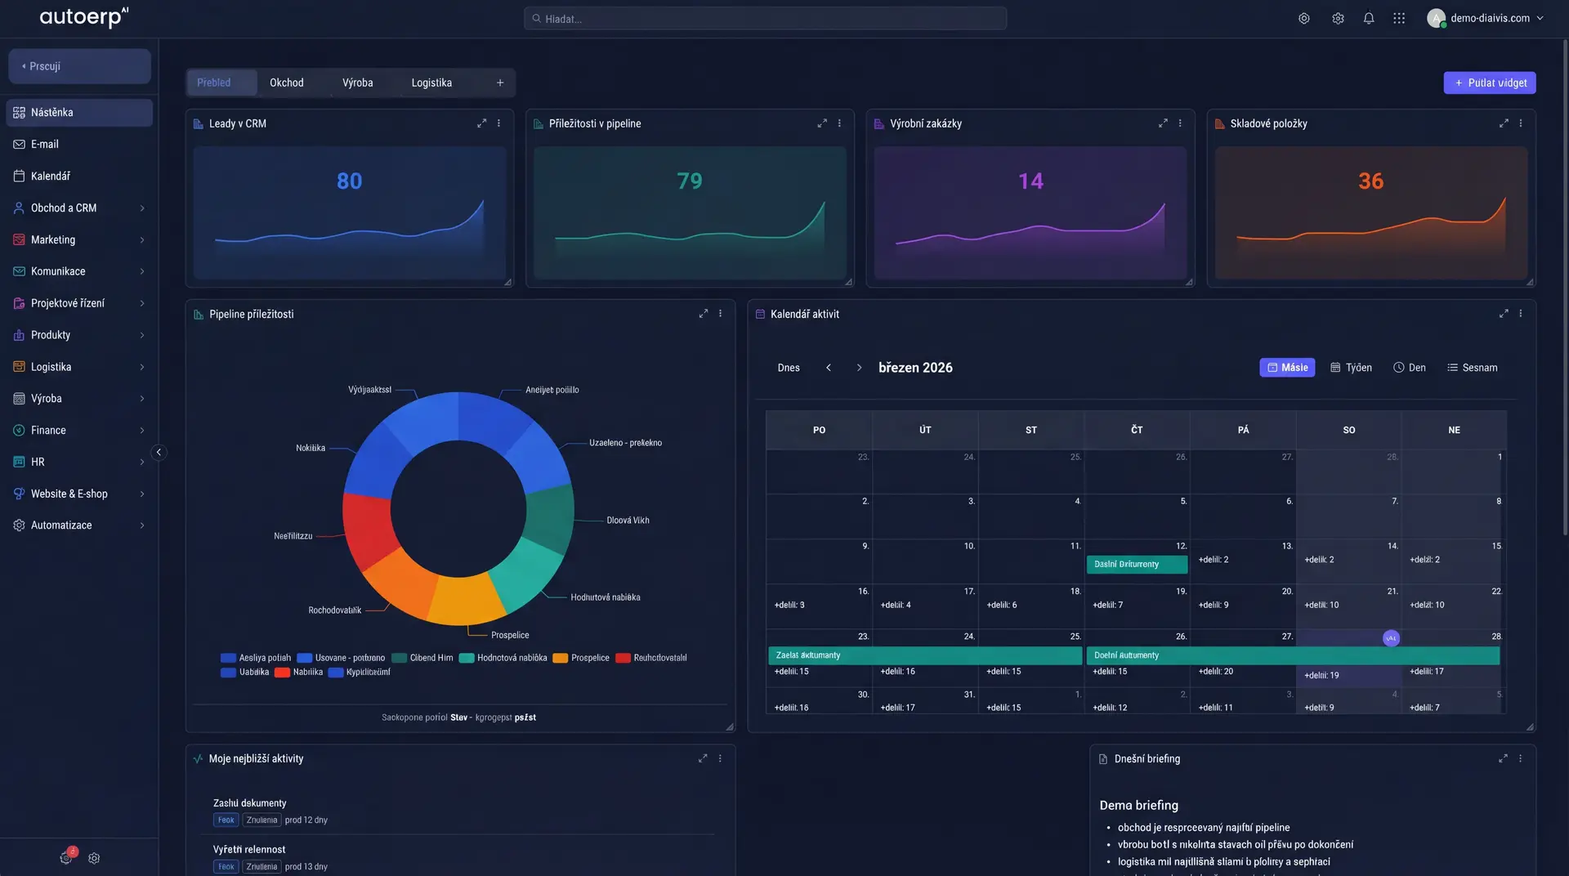
Task: Expand the HR submenu chevron
Action: point(142,463)
